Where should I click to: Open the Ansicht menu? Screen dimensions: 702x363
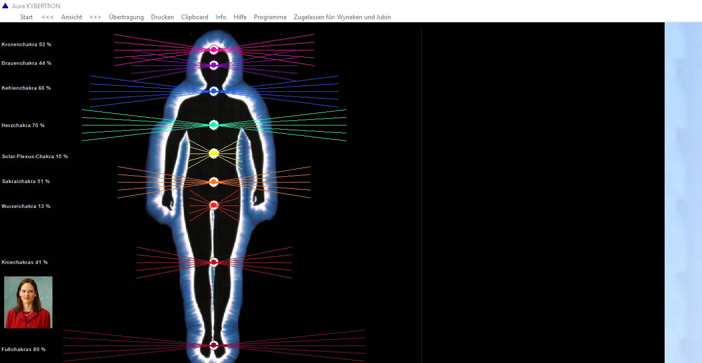coord(72,17)
